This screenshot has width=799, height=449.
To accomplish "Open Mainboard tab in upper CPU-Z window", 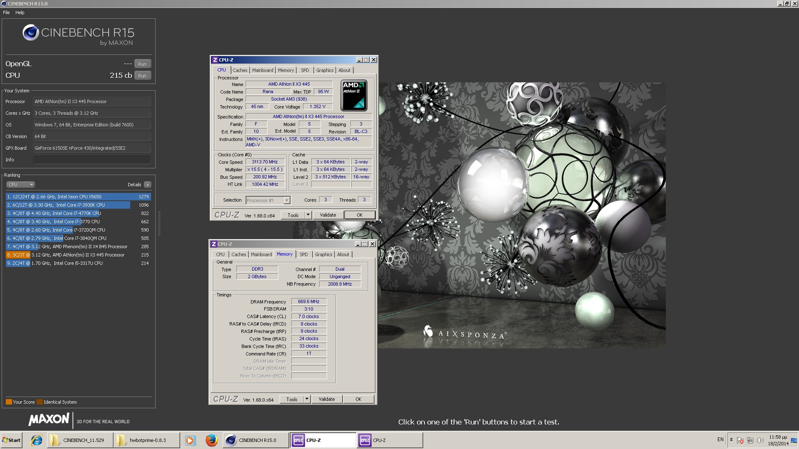I will click(x=263, y=70).
